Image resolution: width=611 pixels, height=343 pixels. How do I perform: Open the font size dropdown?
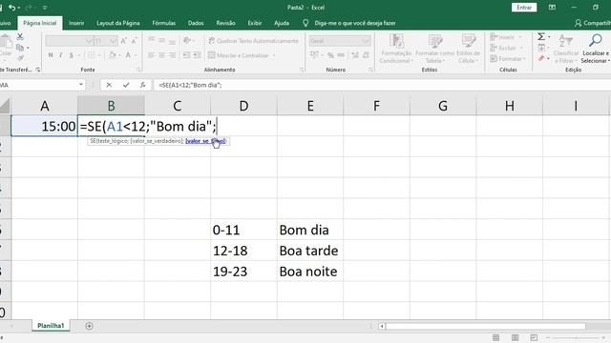pyautogui.click(x=113, y=41)
